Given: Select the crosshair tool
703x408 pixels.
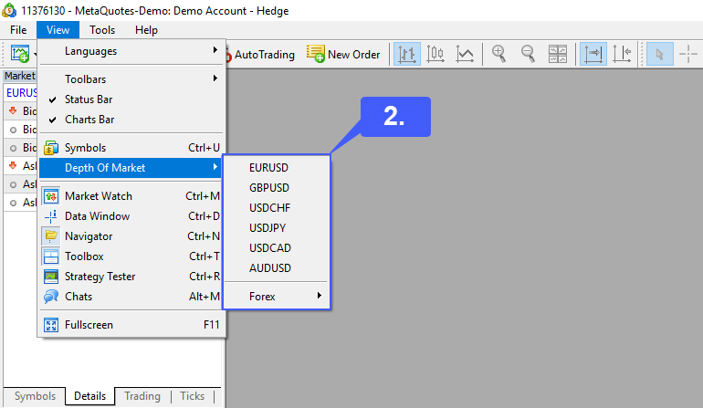Looking at the screenshot, I should (x=688, y=54).
